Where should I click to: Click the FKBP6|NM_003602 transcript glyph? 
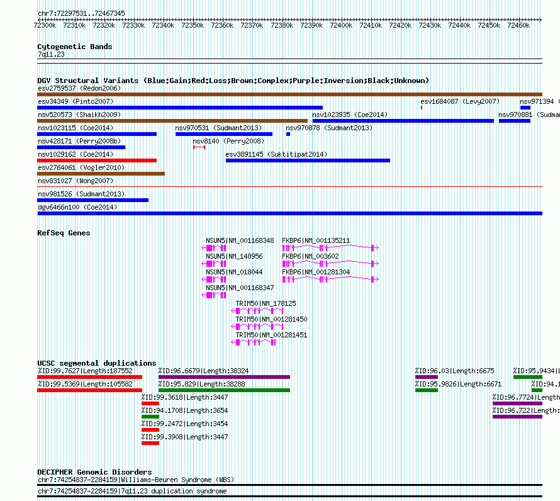(330, 263)
